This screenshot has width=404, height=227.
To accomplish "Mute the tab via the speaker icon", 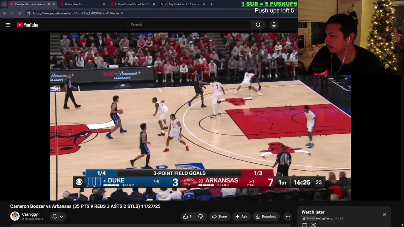I will [49, 4].
